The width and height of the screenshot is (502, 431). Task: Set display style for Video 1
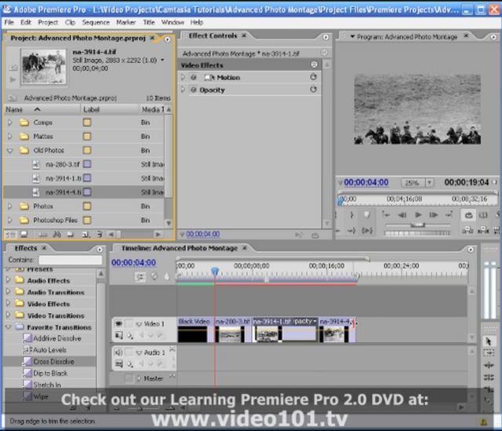click(x=118, y=335)
